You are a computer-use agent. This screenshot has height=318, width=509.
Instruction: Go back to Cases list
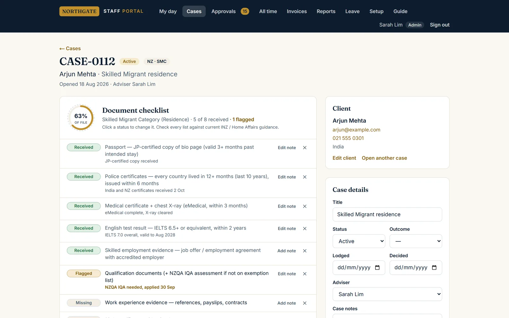coord(70,48)
